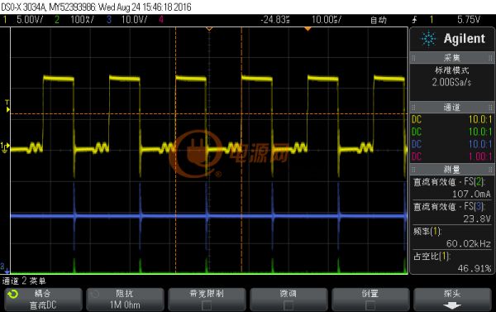Click the hollow delay reference marker at top
The width and height of the screenshot is (496, 312).
[x=209, y=29]
